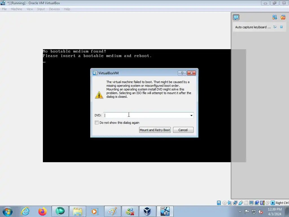Click the network status bar indicator
289x217 pixels.
coord(235,203)
